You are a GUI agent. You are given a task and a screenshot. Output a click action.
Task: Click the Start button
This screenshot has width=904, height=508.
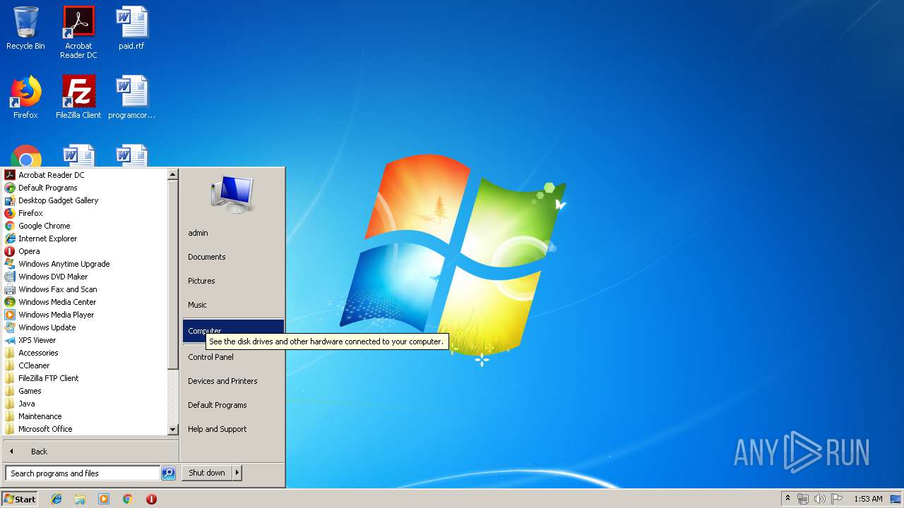pos(20,499)
